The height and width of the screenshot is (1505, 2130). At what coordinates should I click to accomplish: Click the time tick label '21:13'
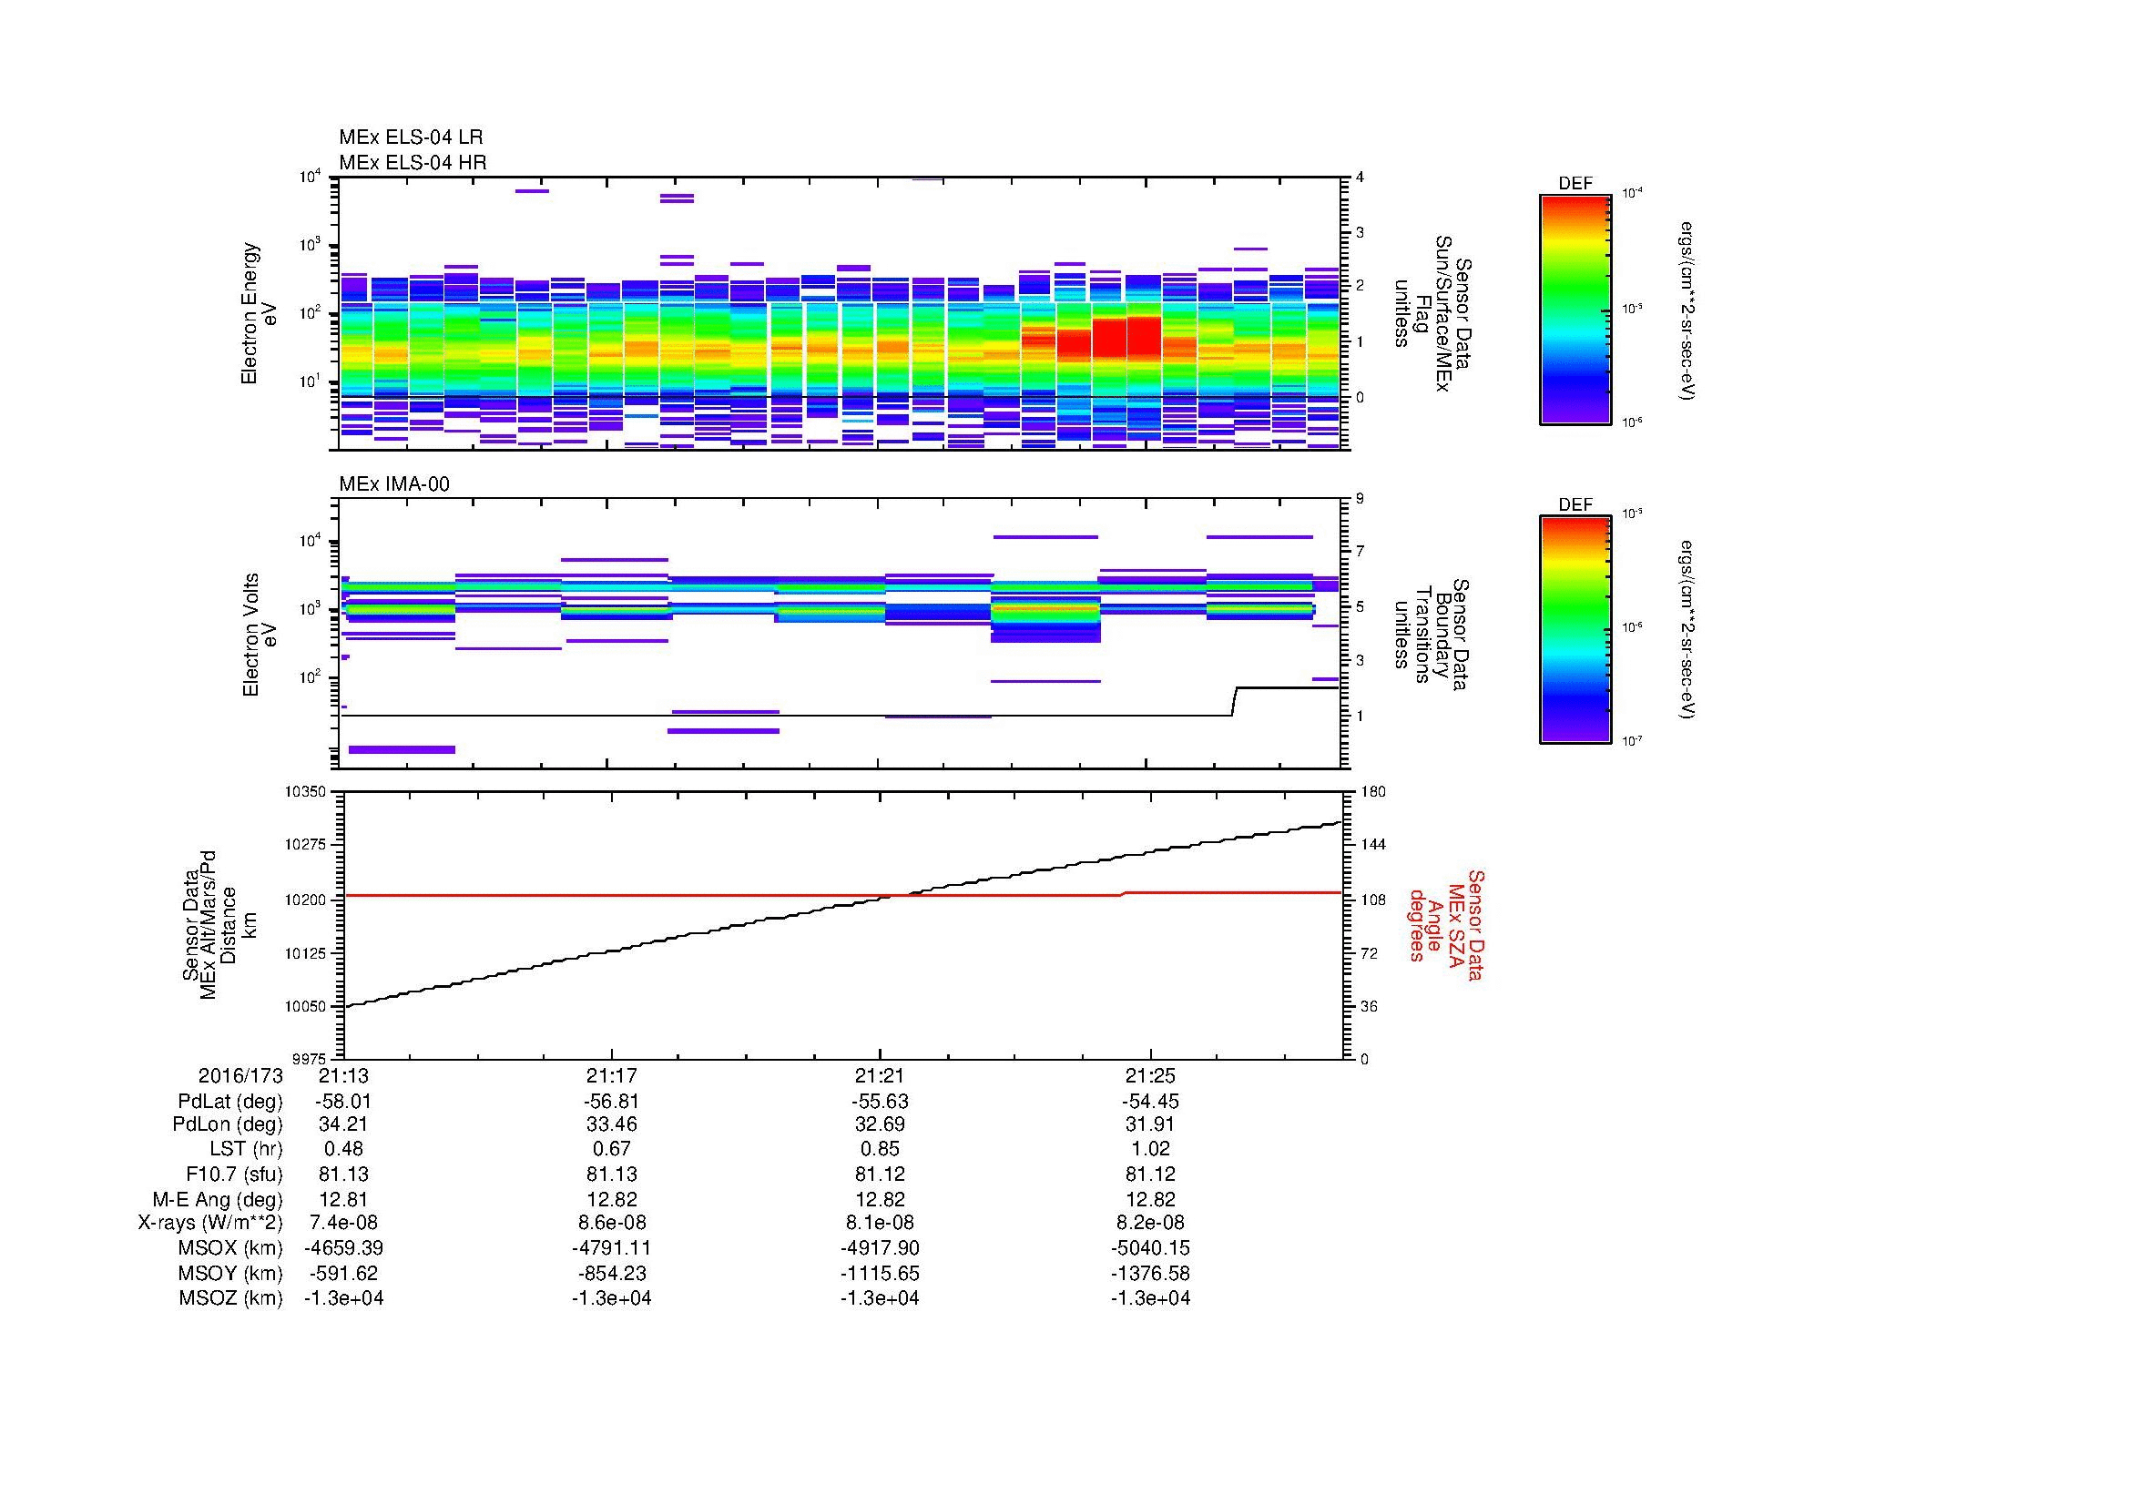(343, 1075)
